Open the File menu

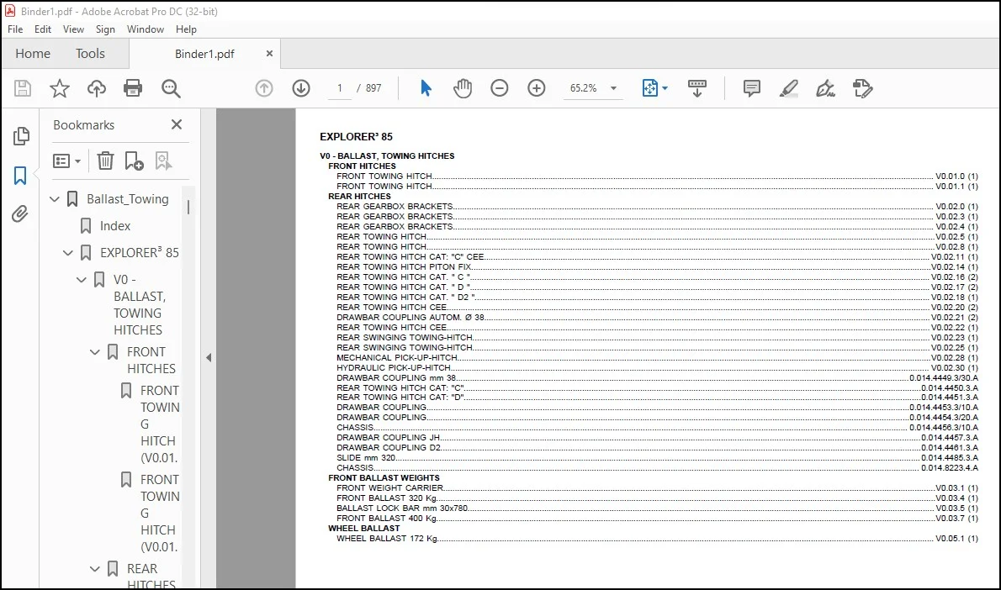coord(15,29)
